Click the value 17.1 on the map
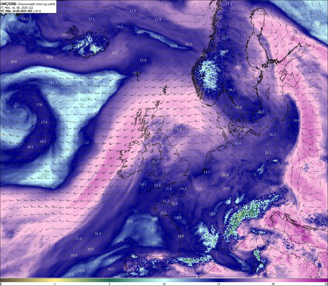This screenshot has width=328, height=286. pos(91,19)
